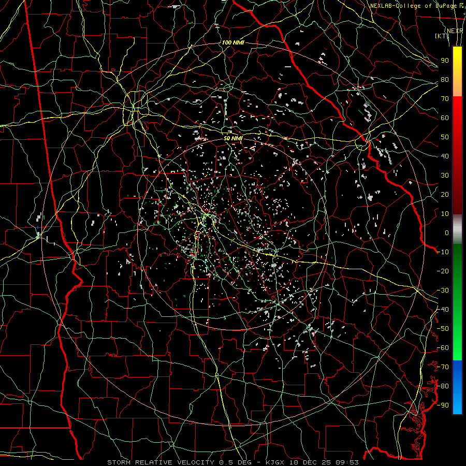
Task: Click the positive 30 scale value
Action: click(445, 176)
